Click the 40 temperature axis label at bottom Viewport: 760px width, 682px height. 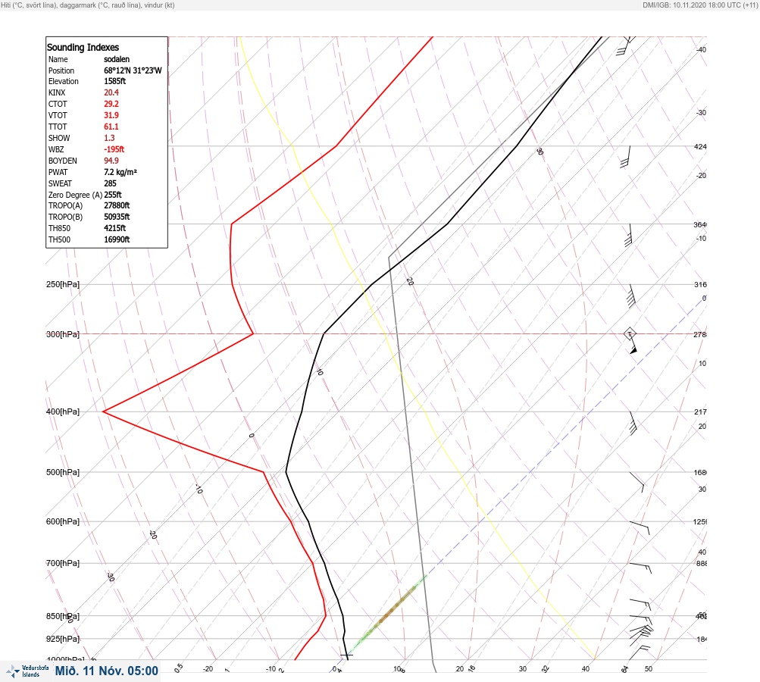pyautogui.click(x=586, y=669)
